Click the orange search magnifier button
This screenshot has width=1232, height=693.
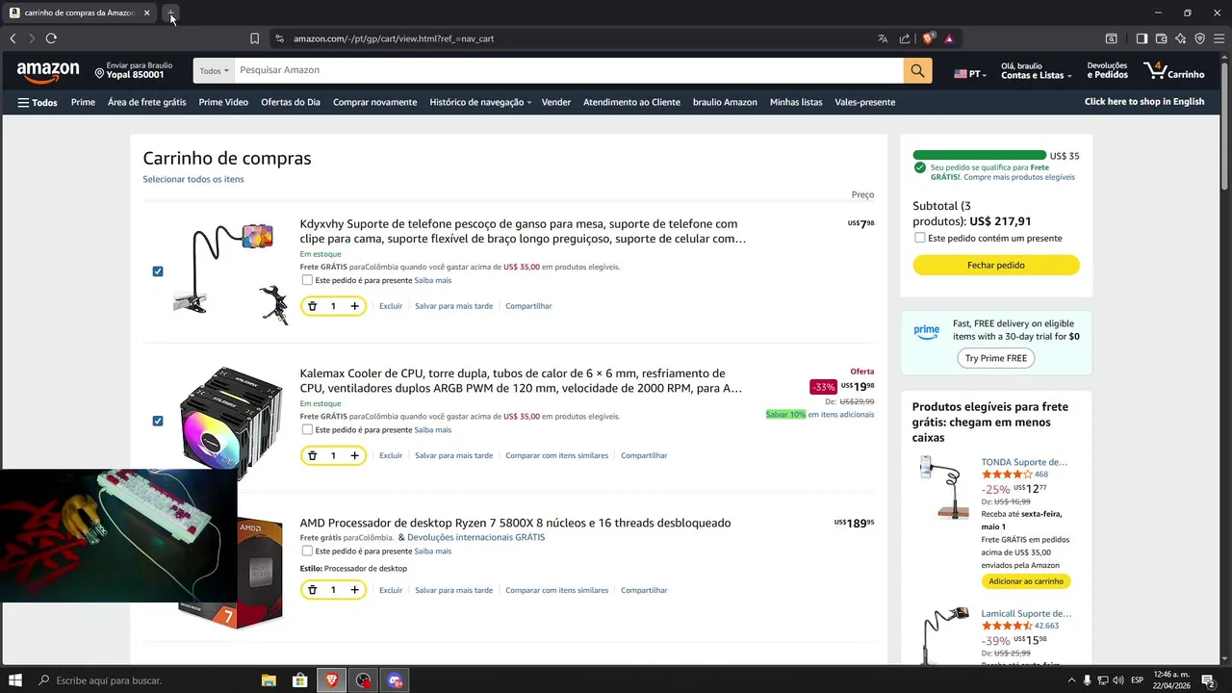917,70
